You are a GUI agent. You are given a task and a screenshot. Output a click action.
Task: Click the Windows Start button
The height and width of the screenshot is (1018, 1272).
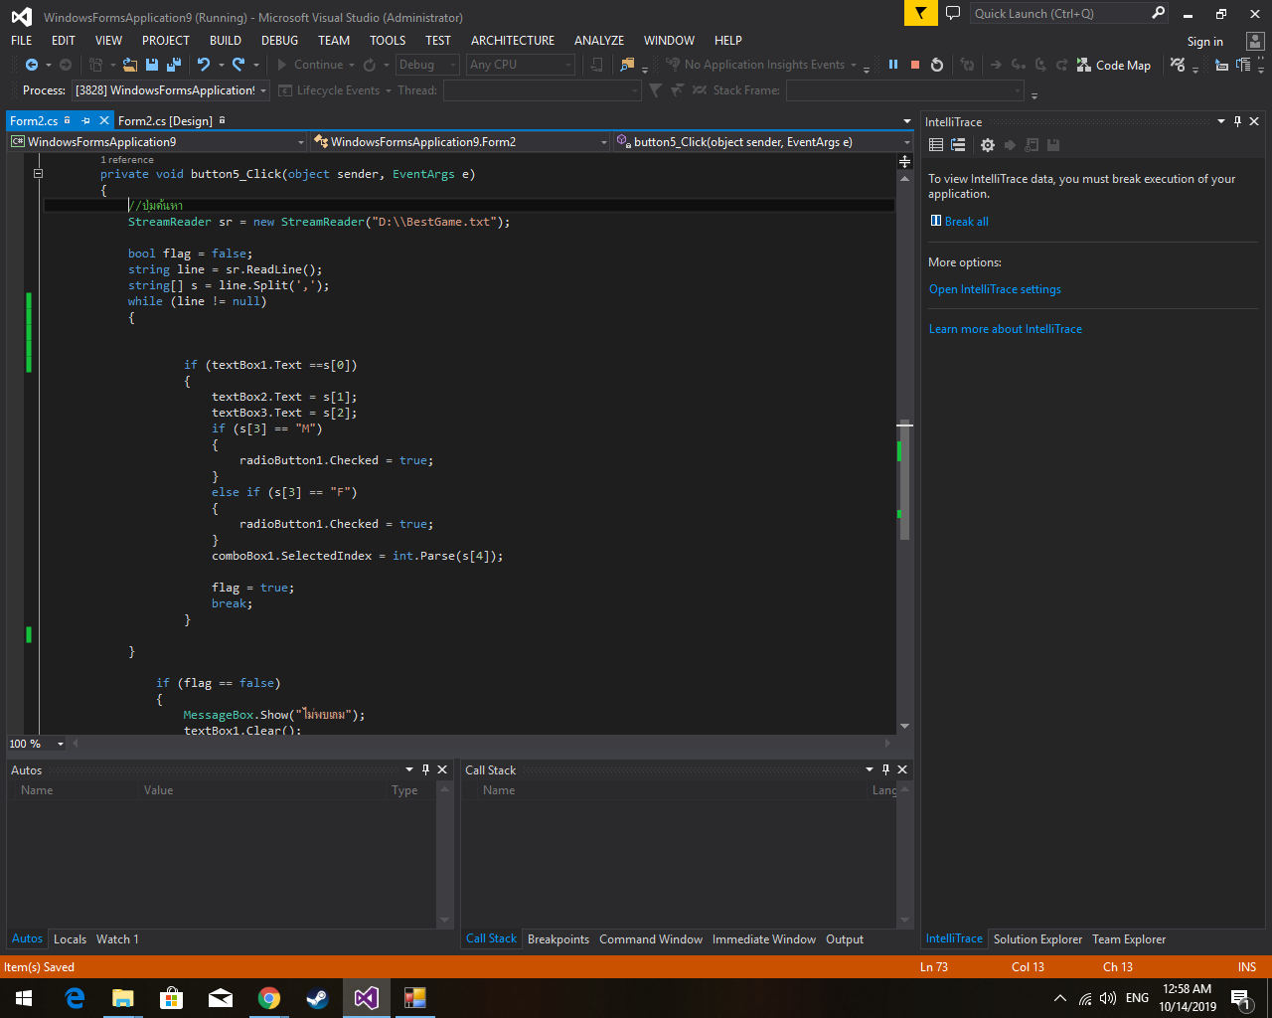[24, 998]
